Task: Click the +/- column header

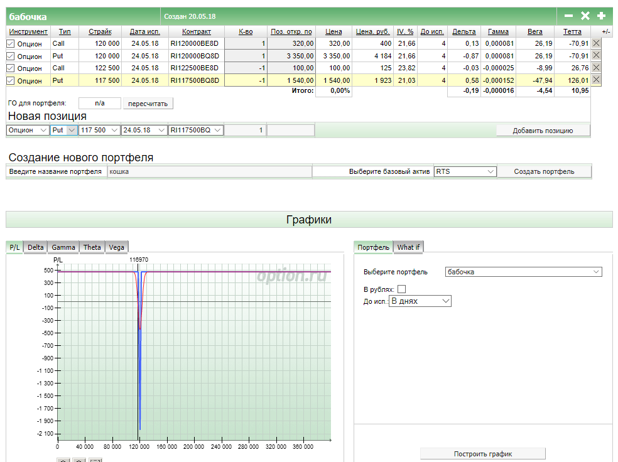Action: pyautogui.click(x=605, y=31)
